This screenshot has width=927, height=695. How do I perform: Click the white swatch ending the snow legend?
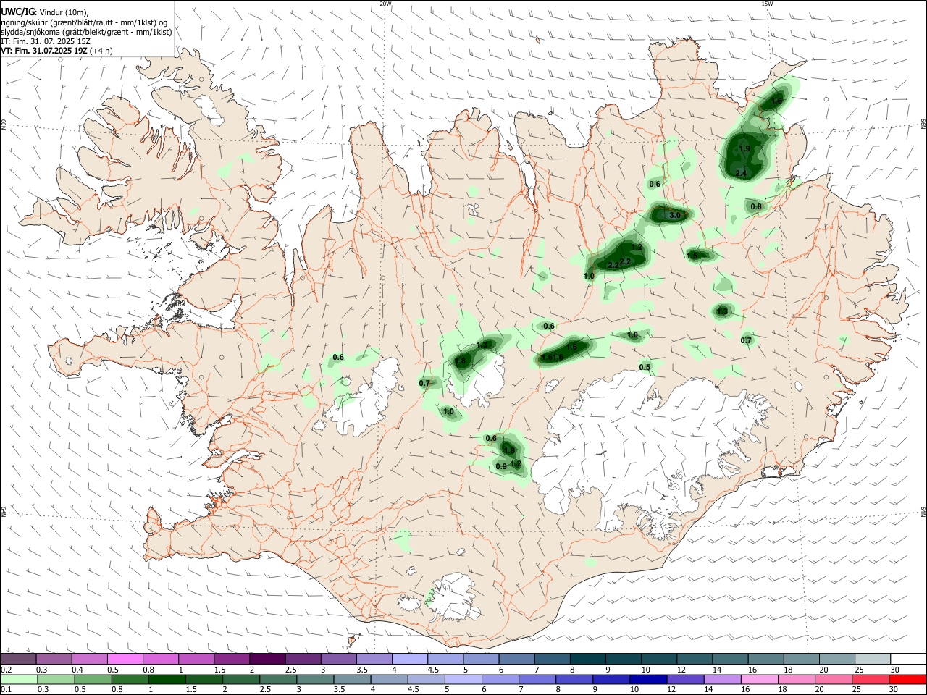(907, 660)
